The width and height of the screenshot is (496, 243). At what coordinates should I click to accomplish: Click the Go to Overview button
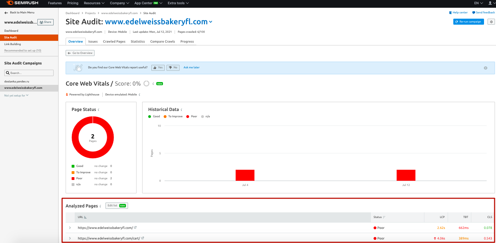point(80,53)
